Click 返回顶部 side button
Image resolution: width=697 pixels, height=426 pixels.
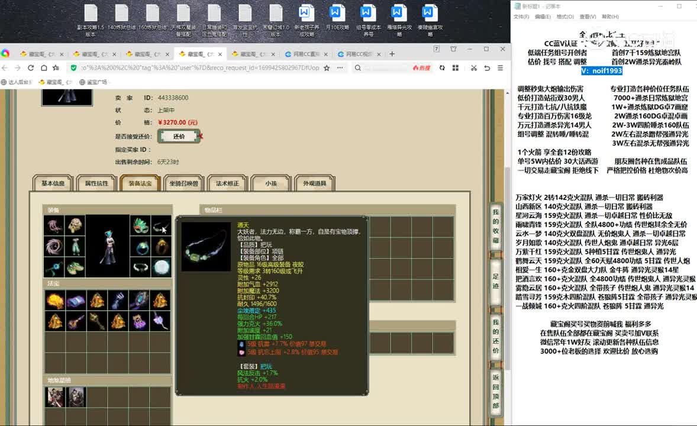pyautogui.click(x=496, y=391)
